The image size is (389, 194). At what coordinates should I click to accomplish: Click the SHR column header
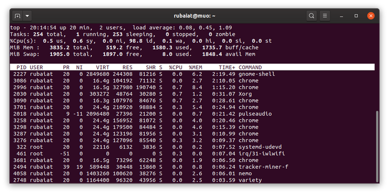click(x=150, y=67)
